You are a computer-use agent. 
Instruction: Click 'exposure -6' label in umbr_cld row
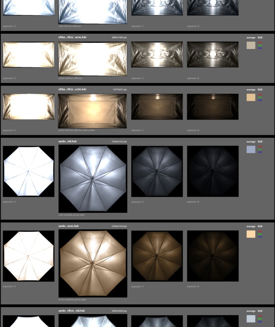click(193, 202)
